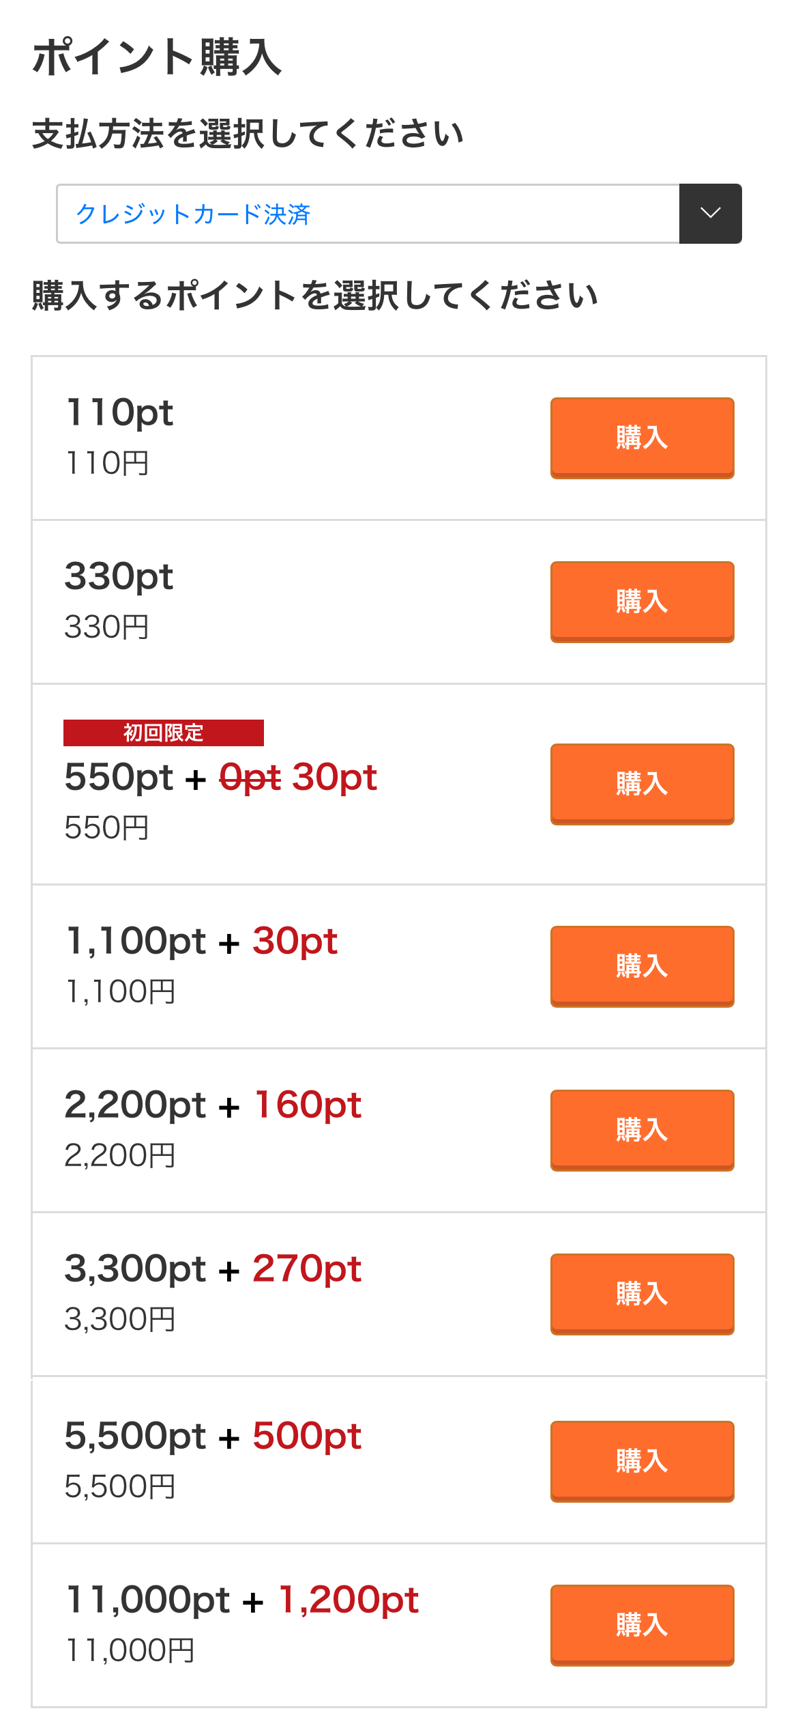Purchase the 1,100pt plus 30pt package
The height and width of the screenshot is (1713, 798).
tap(642, 966)
